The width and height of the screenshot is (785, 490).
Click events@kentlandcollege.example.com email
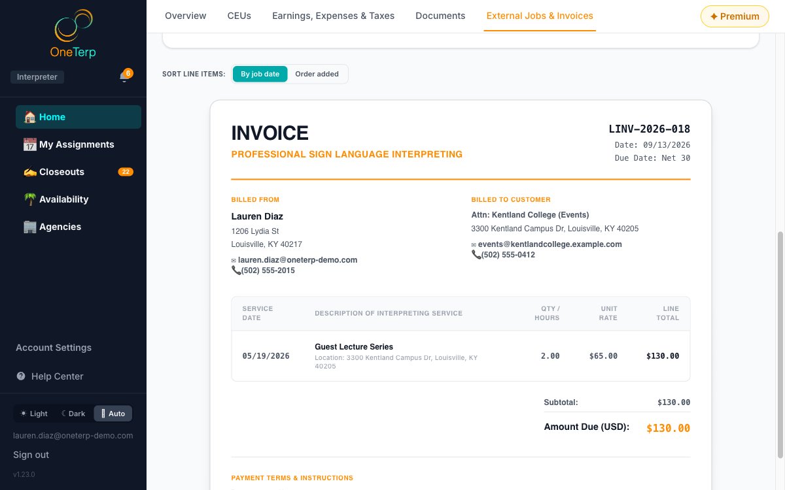(x=550, y=244)
